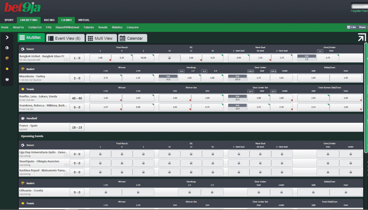The image size is (368, 210).
Task: Pick Bangkok Glass FC away win at 58.00
Action: (143, 58)
